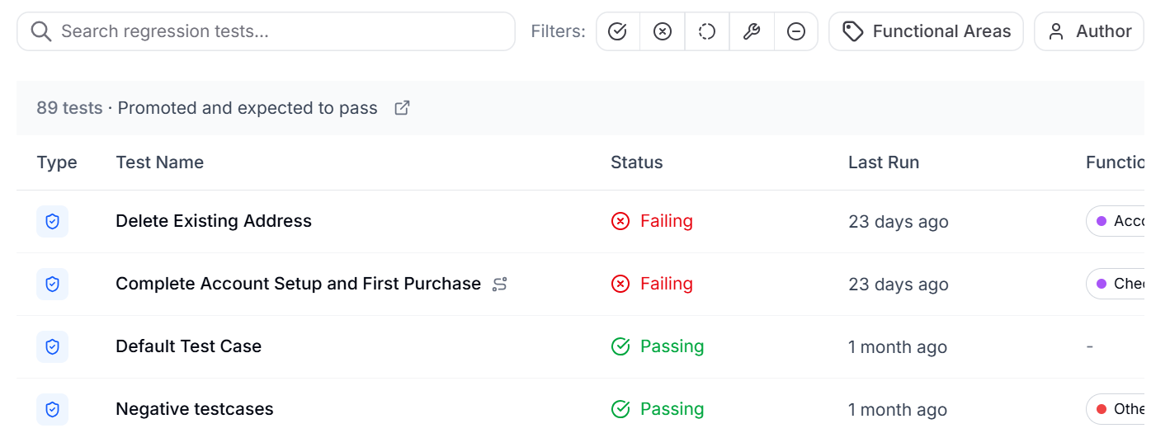
Task: Sort by Last Run column header
Action: click(884, 162)
